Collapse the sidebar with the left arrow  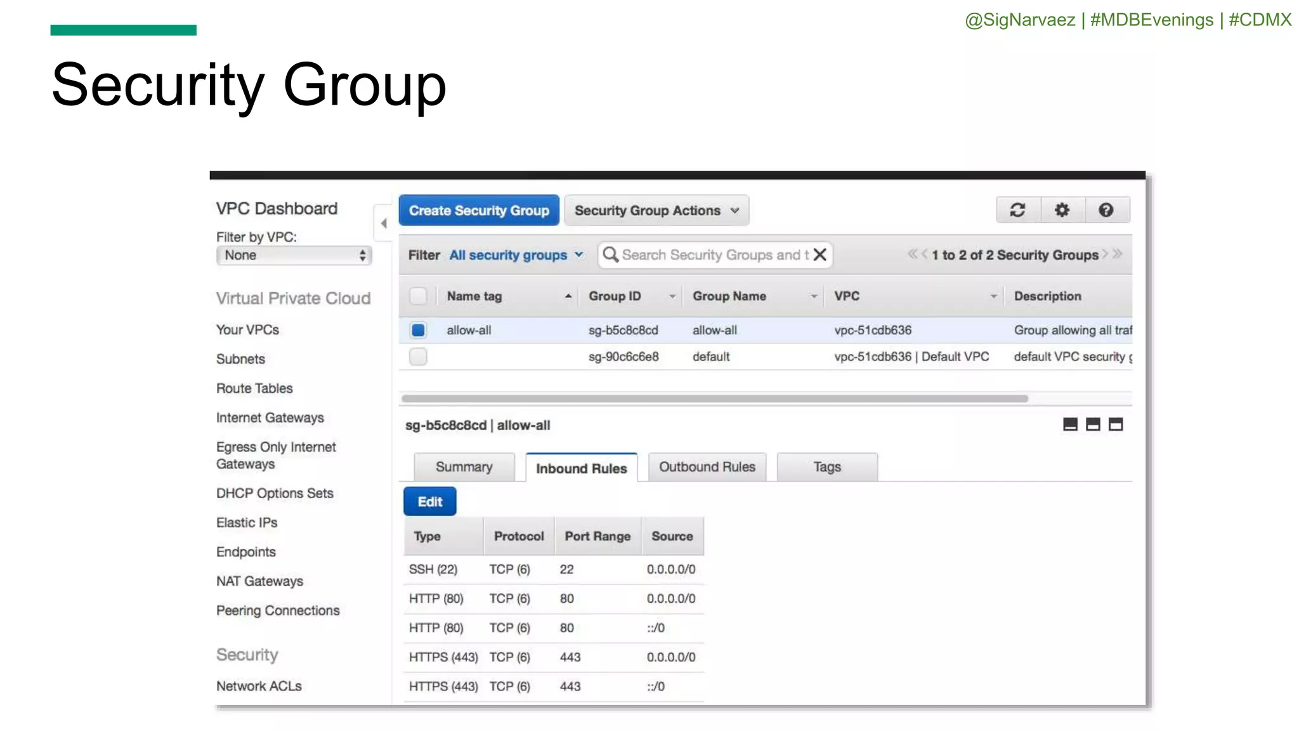[383, 223]
